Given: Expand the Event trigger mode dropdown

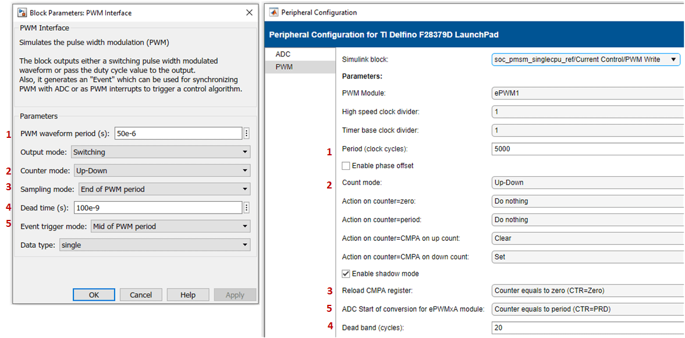Looking at the screenshot, I should pyautogui.click(x=169, y=226).
